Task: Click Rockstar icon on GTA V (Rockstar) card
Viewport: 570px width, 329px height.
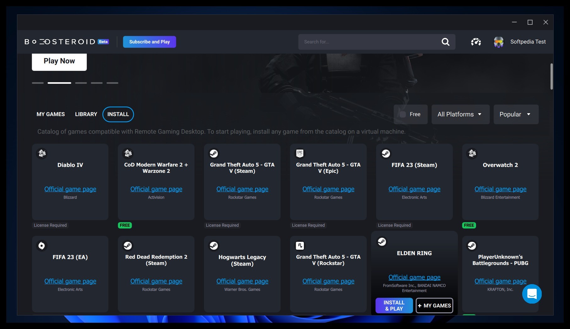Action: click(x=300, y=246)
